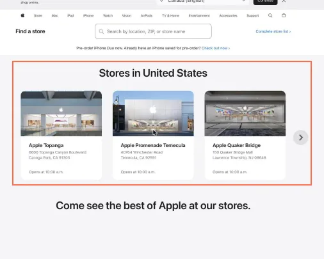The width and height of the screenshot is (324, 259).
Task: Open the Apple Promenade Temecula store name
Action: 153,145
